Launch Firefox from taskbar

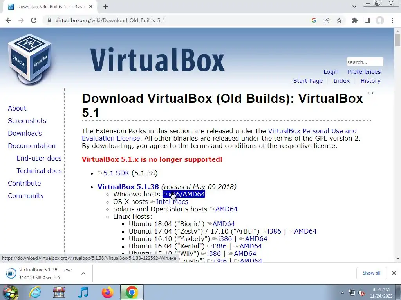pos(107,292)
